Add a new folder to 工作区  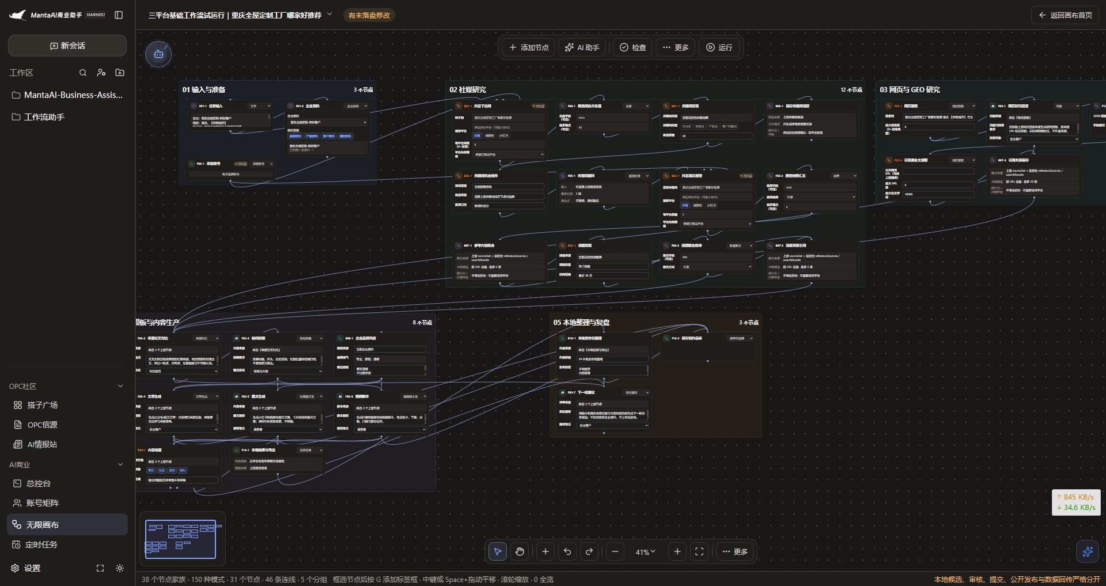(120, 73)
